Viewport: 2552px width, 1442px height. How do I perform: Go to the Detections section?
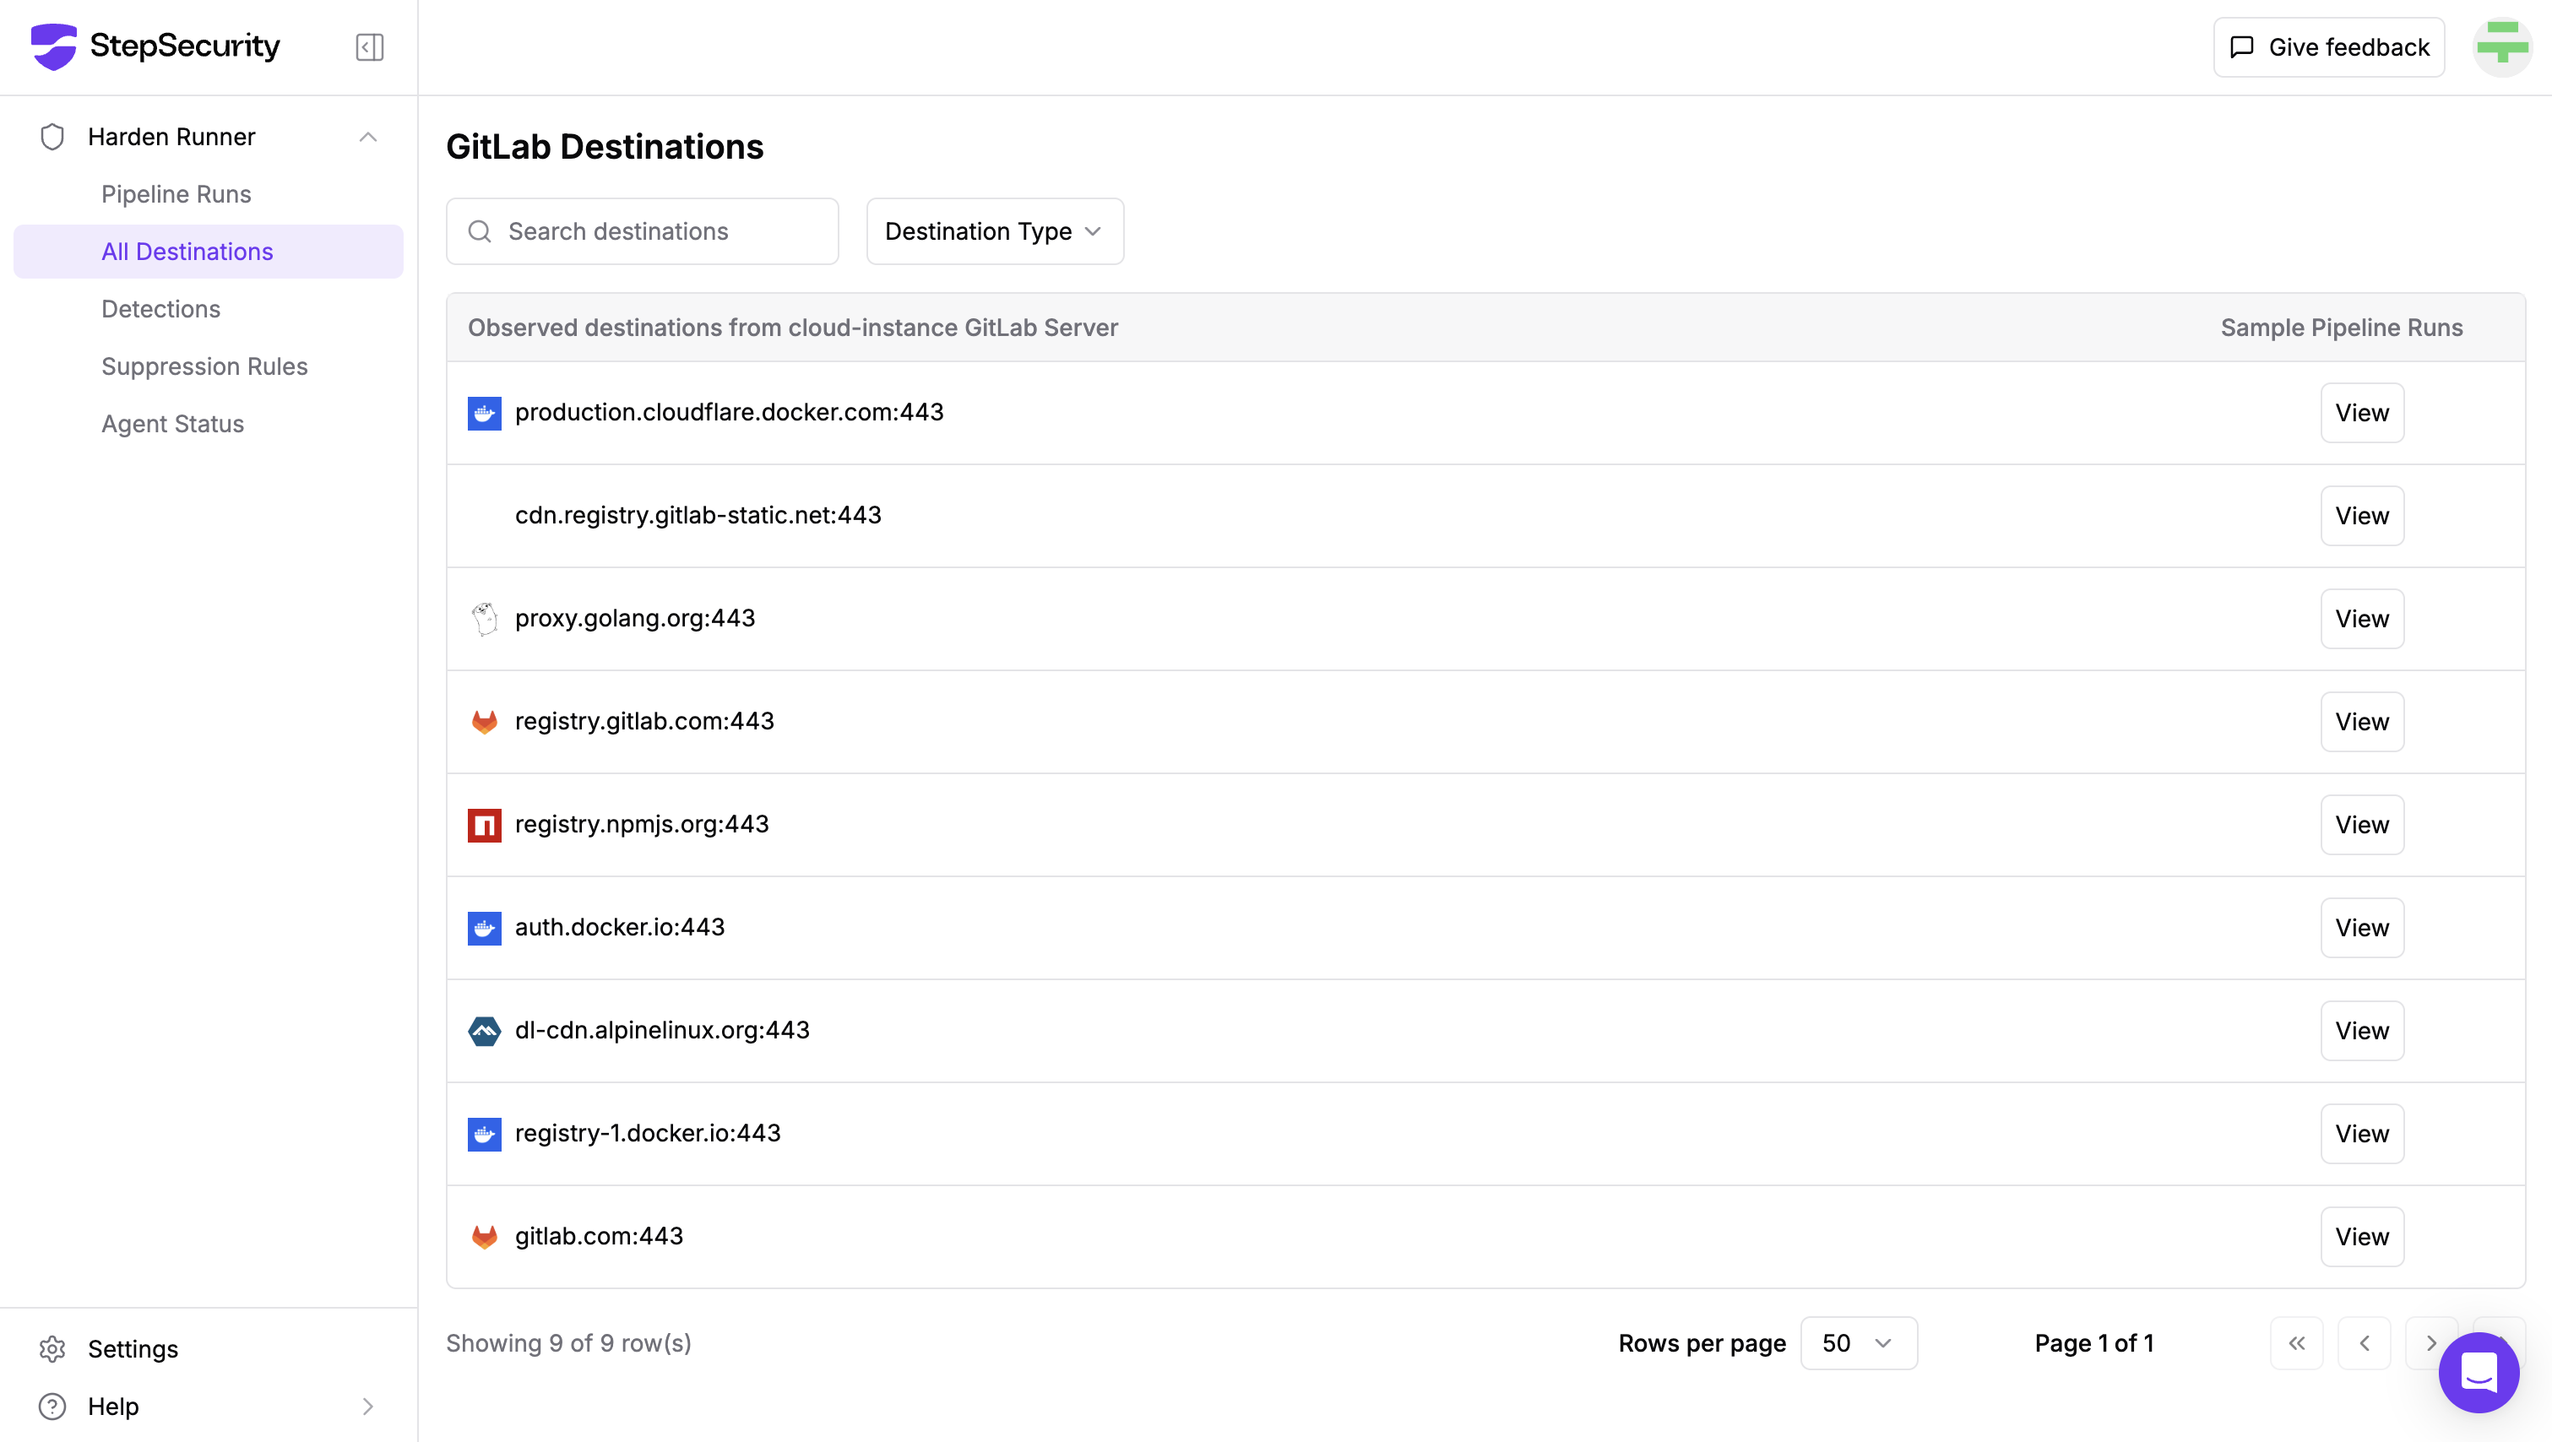160,309
